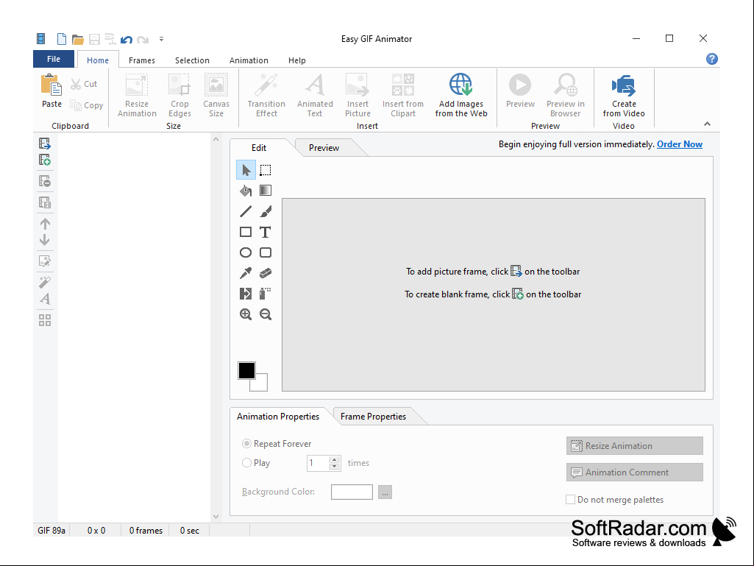Screen dimensions: 754x566
Task: Switch to the Preview editor tab
Action: pyautogui.click(x=324, y=148)
